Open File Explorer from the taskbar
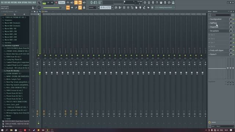235x132 pixels. click(x=11, y=130)
